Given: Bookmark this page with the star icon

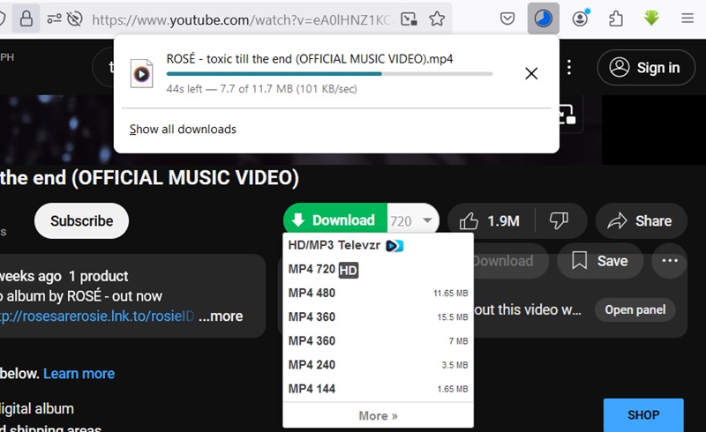Looking at the screenshot, I should pyautogui.click(x=437, y=19).
